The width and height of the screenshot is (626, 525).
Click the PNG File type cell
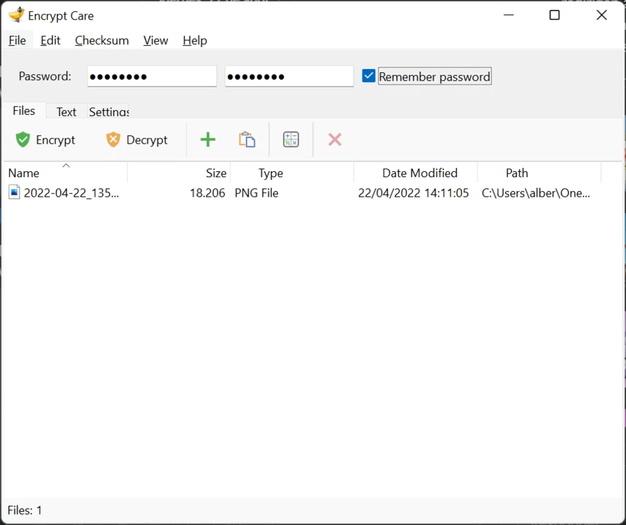(x=256, y=193)
